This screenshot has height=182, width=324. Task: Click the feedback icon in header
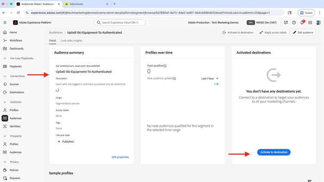tap(286, 22)
